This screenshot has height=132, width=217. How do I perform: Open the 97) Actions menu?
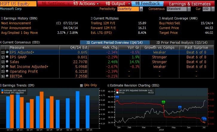(x=86, y=4)
